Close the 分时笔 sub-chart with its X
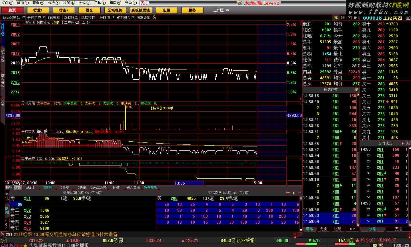The image size is (411, 247). 300,103
